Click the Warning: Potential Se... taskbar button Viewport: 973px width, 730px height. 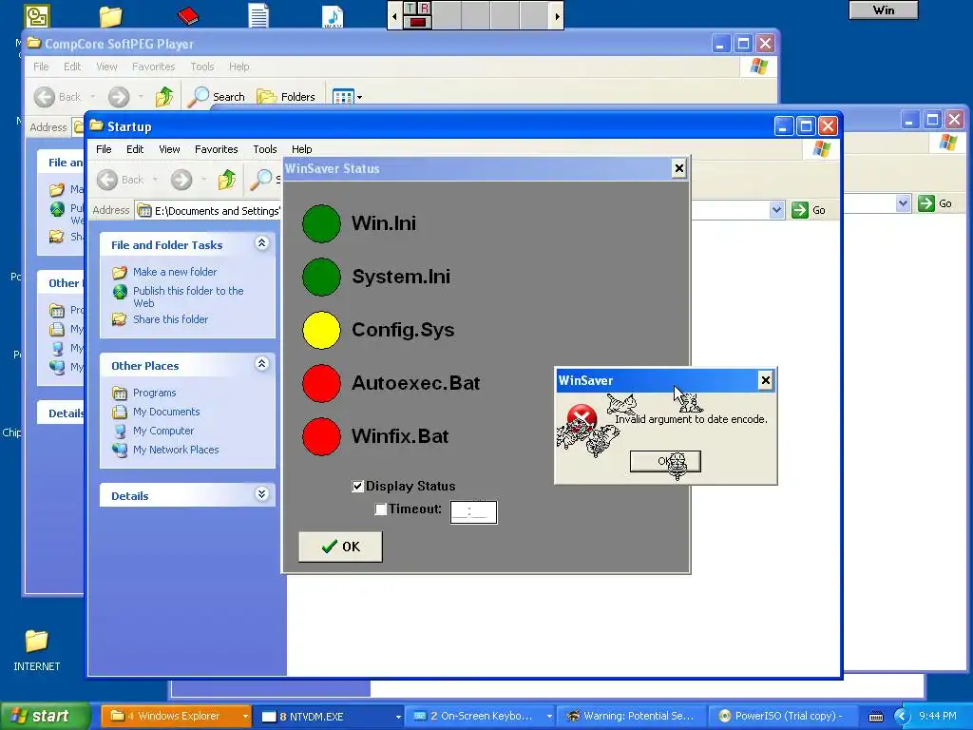pyautogui.click(x=631, y=717)
